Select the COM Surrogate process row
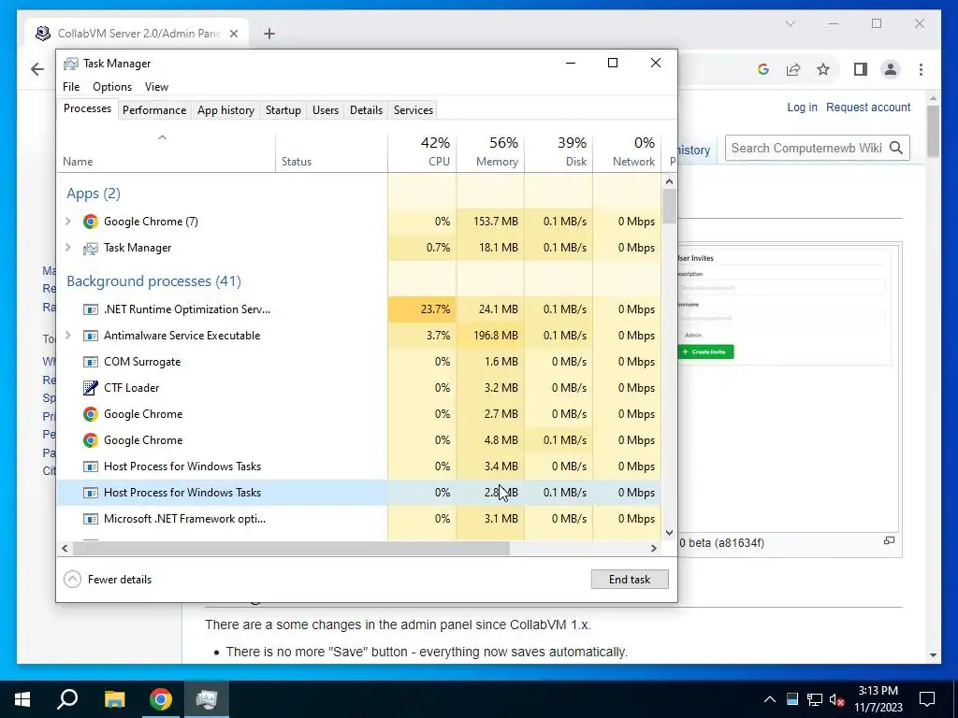The height and width of the screenshot is (718, 958). [x=358, y=362]
